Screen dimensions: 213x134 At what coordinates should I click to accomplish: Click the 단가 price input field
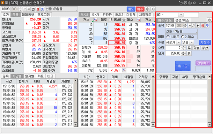point(173,53)
